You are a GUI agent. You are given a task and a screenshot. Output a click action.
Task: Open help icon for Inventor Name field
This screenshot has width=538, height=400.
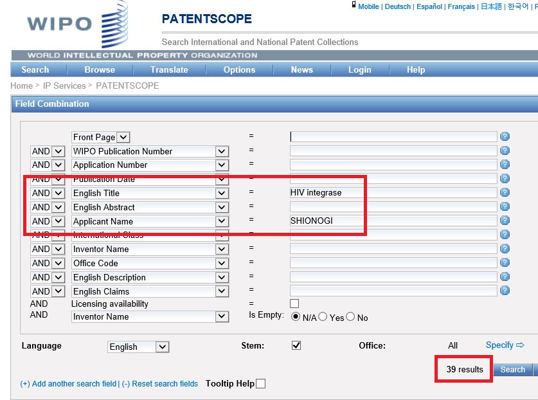point(505,249)
